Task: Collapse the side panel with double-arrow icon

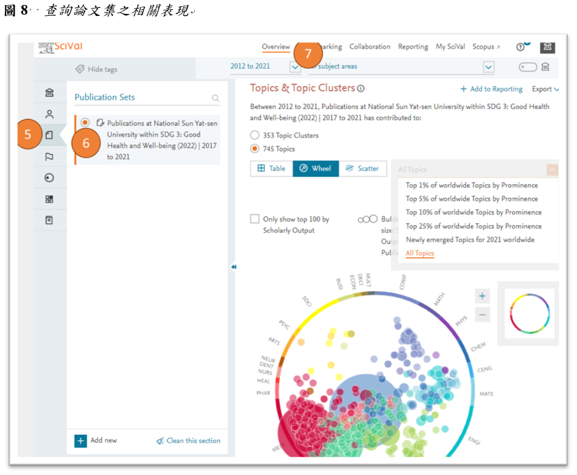Action: tap(234, 267)
